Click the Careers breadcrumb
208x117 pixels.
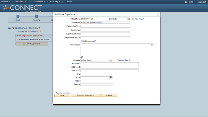point(69,2)
